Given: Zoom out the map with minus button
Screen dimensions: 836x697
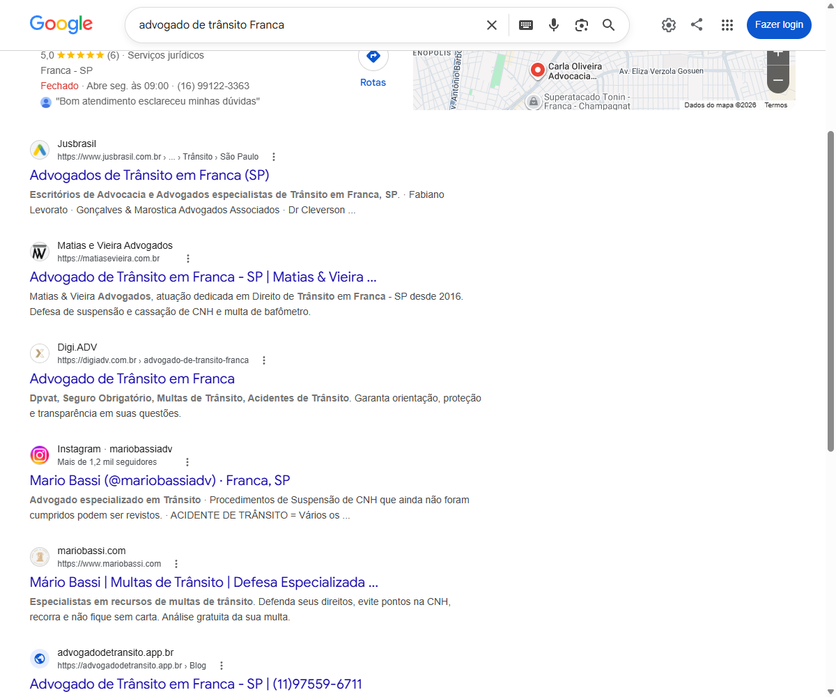Looking at the screenshot, I should (778, 80).
